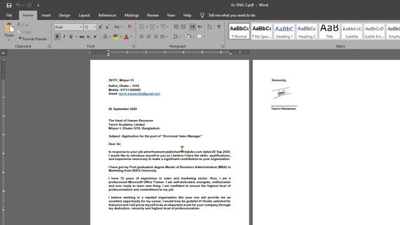Click Align Left icon

click(142, 37)
